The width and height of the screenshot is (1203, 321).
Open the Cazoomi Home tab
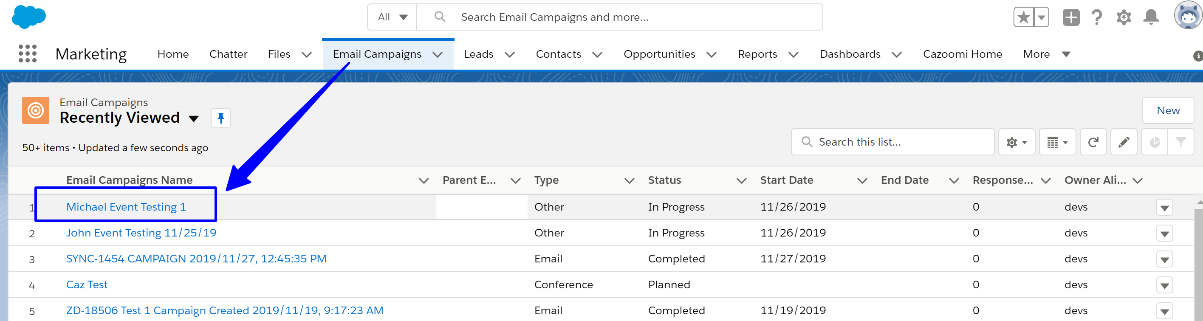(963, 54)
